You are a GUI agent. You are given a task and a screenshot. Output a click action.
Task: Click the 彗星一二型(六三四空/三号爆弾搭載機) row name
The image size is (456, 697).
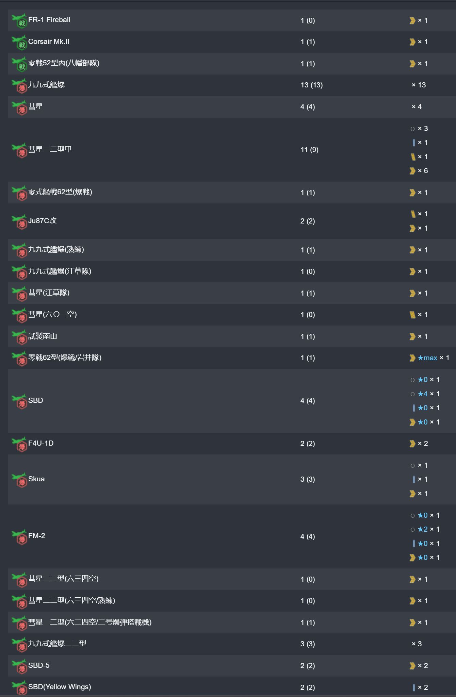click(90, 622)
